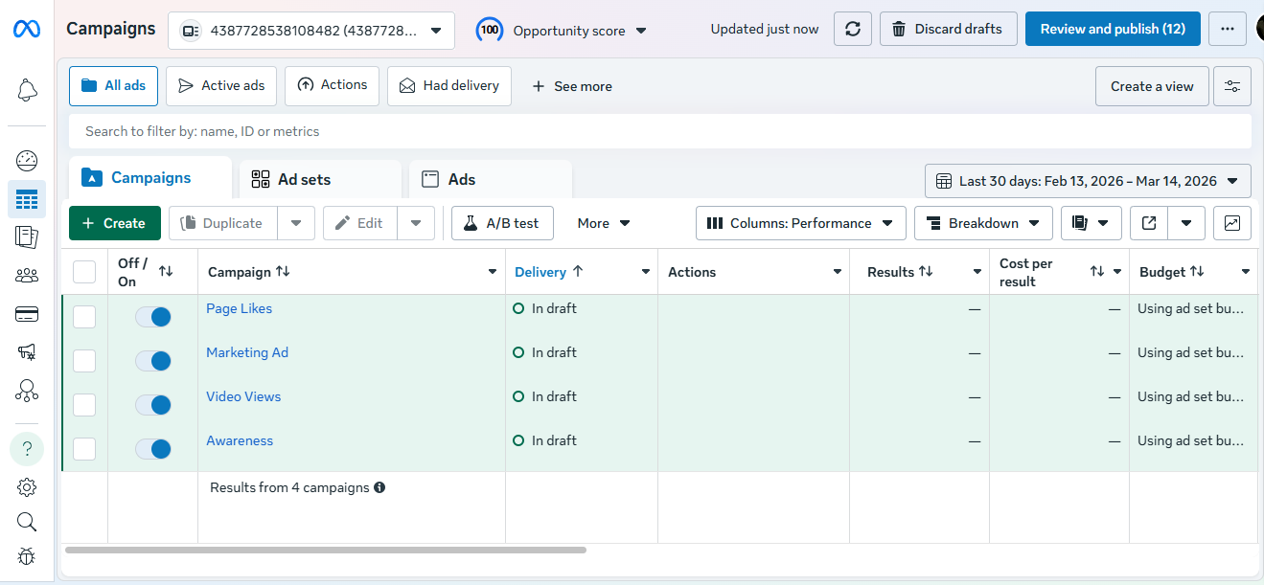
Task: Click the refresh data icon button
Action: (852, 29)
